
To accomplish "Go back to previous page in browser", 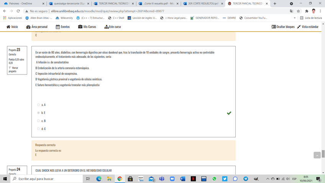I will tap(5, 11).
